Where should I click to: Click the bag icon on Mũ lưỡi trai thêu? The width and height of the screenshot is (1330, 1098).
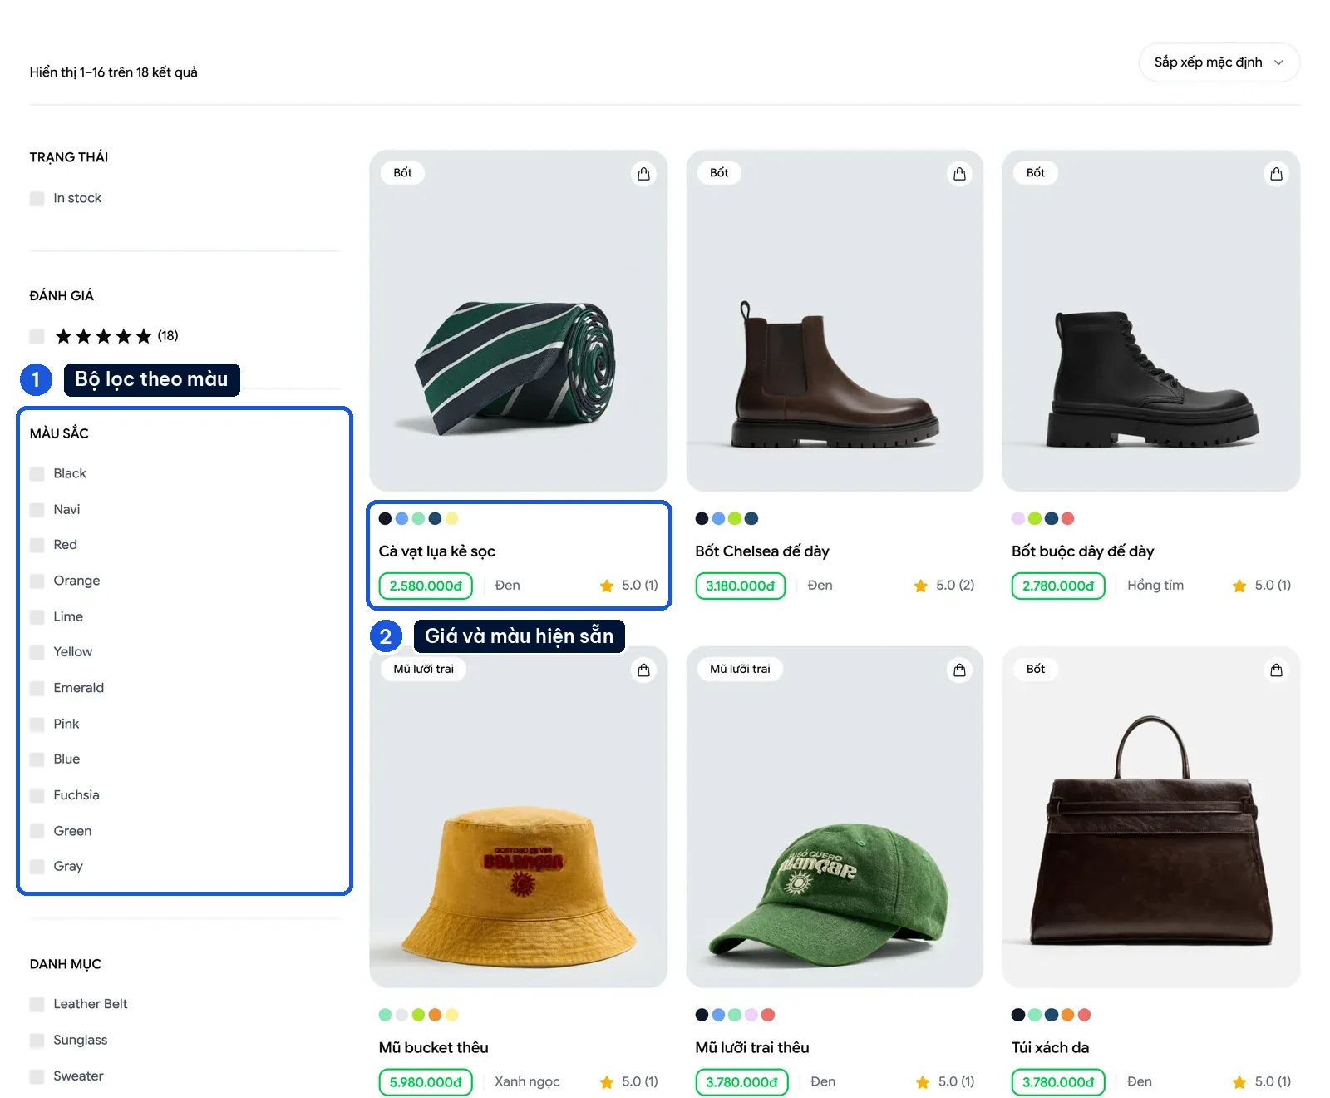tap(959, 670)
